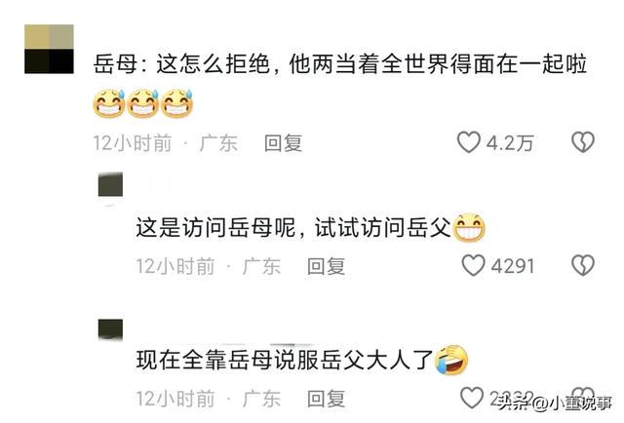Select the reply text 现在全靠岳母说服岳父大人了

click(285, 360)
